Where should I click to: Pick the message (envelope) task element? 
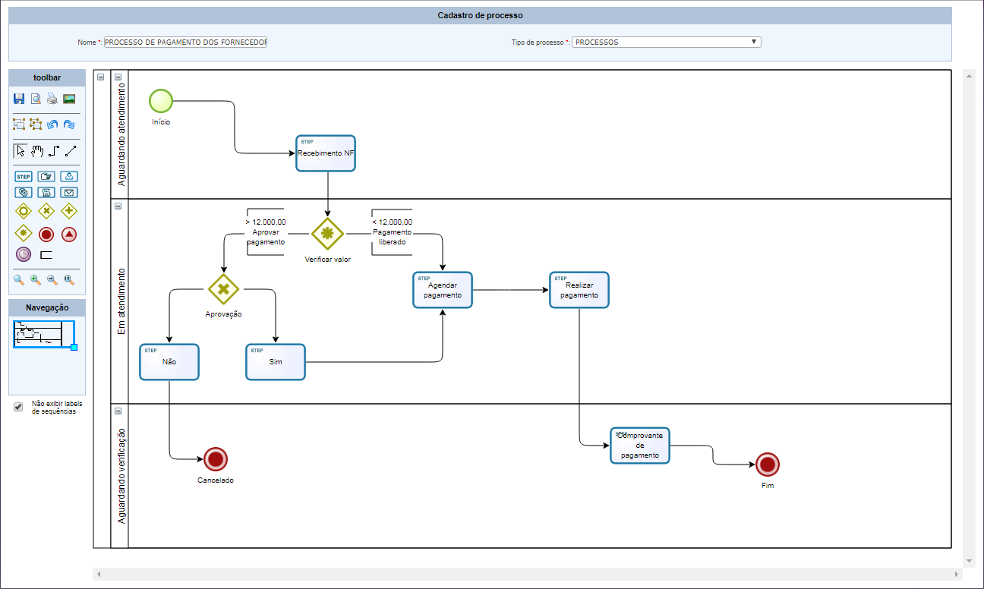(x=69, y=193)
